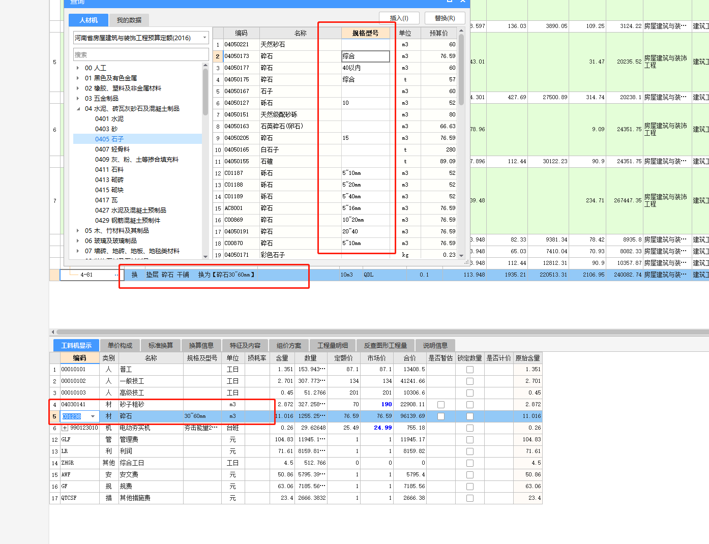Viewport: 709px width, 544px height.
Task: Expand the 03 五金制品 node
Action: pyautogui.click(x=78, y=99)
